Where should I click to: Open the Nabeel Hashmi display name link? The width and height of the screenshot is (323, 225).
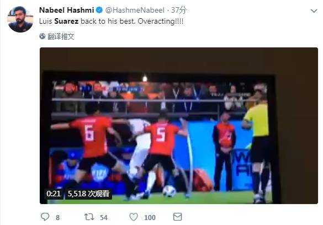coord(67,10)
